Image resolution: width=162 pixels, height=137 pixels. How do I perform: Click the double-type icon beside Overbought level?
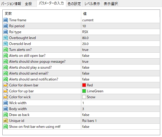[x=6, y=38]
